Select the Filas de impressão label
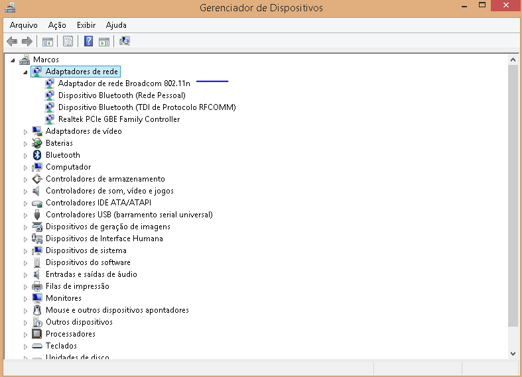 click(78, 286)
